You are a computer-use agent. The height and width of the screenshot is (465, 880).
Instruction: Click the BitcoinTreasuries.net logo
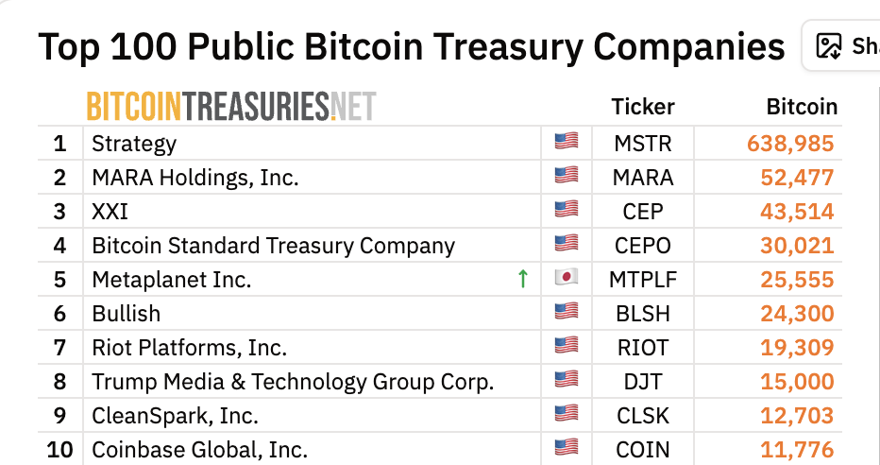[230, 107]
